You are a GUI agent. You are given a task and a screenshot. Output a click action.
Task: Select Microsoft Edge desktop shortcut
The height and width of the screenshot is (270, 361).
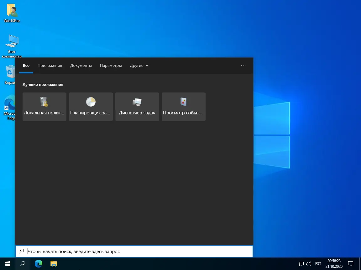tap(9, 107)
